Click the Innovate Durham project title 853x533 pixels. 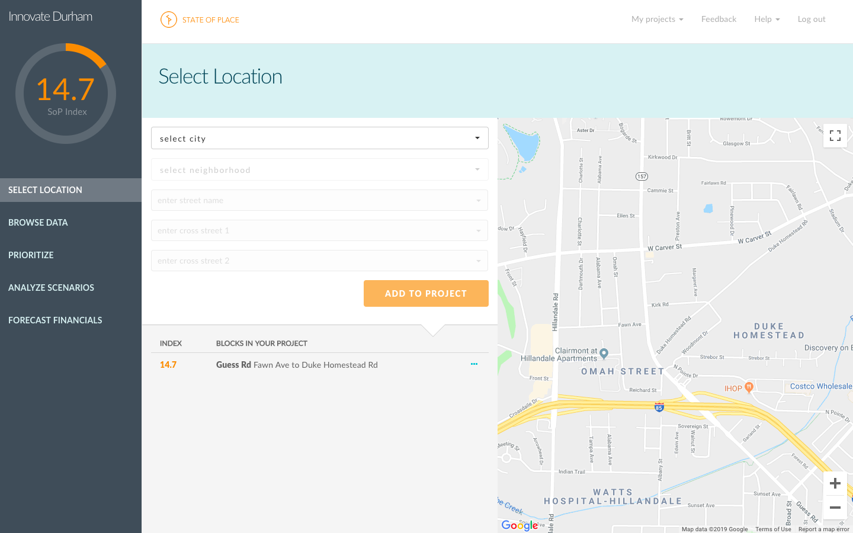click(50, 17)
